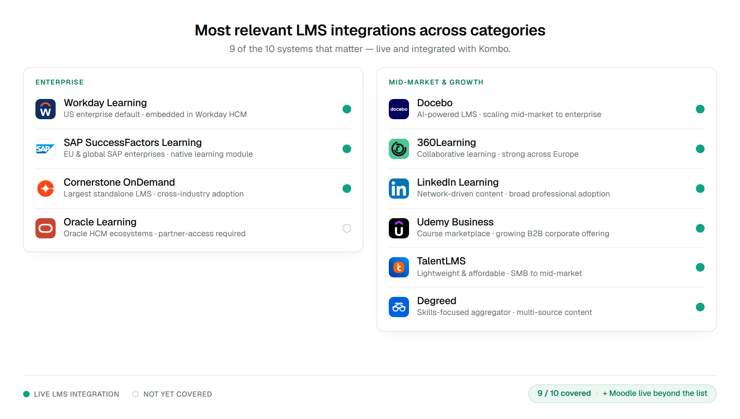
Task: Click the Oracle Learning logo icon
Action: pyautogui.click(x=46, y=228)
